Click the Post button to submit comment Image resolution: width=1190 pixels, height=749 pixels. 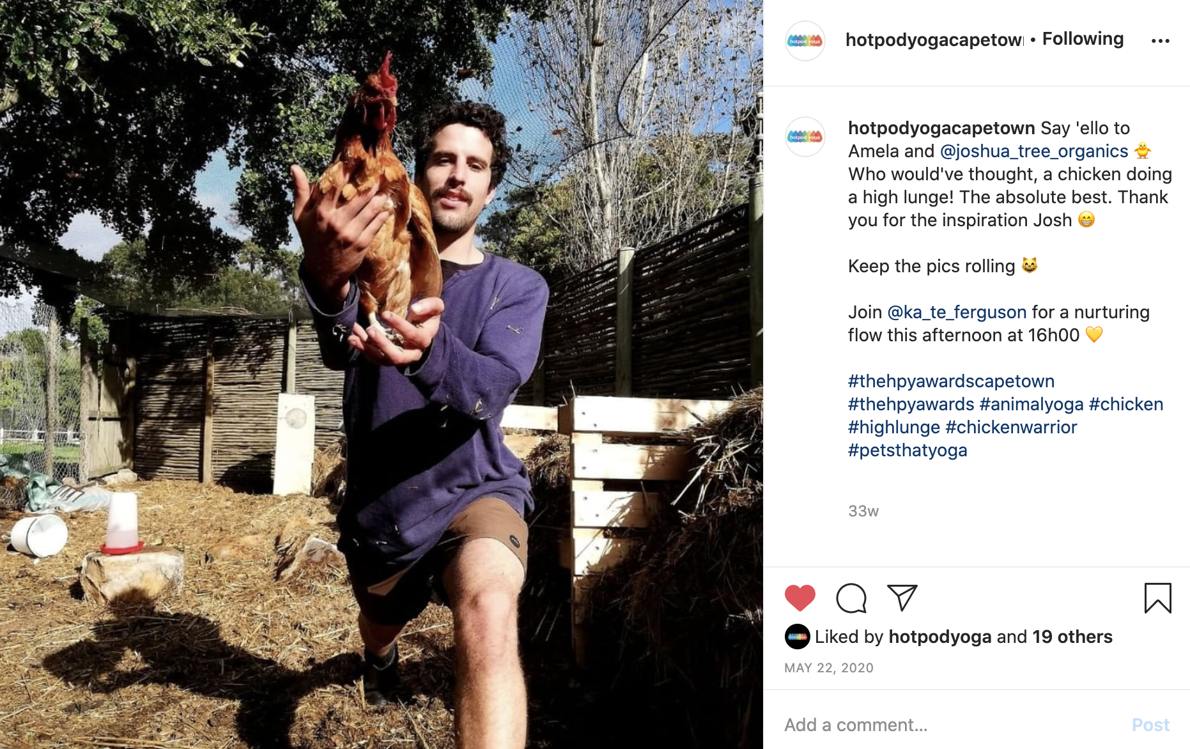pos(1150,725)
